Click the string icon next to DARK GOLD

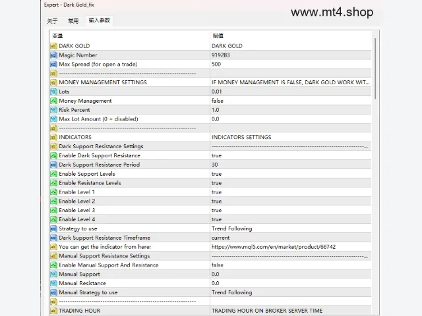click(53, 46)
